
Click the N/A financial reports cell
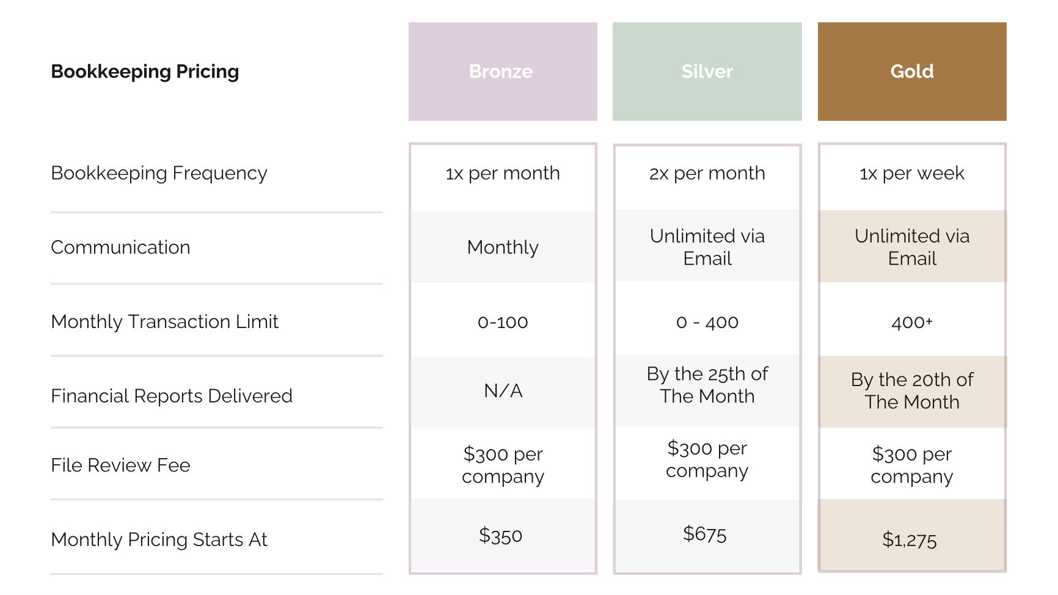[503, 391]
